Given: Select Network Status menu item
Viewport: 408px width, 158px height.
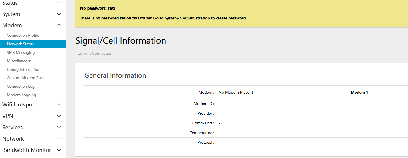Looking at the screenshot, I should [33, 44].
